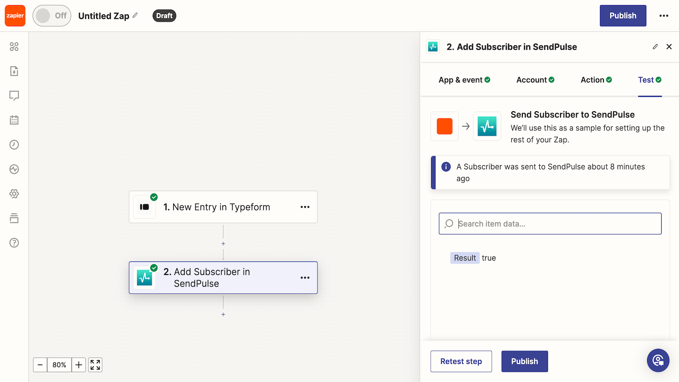Click the Search item data field
Viewport: 679px width, 382px height.
552,224
